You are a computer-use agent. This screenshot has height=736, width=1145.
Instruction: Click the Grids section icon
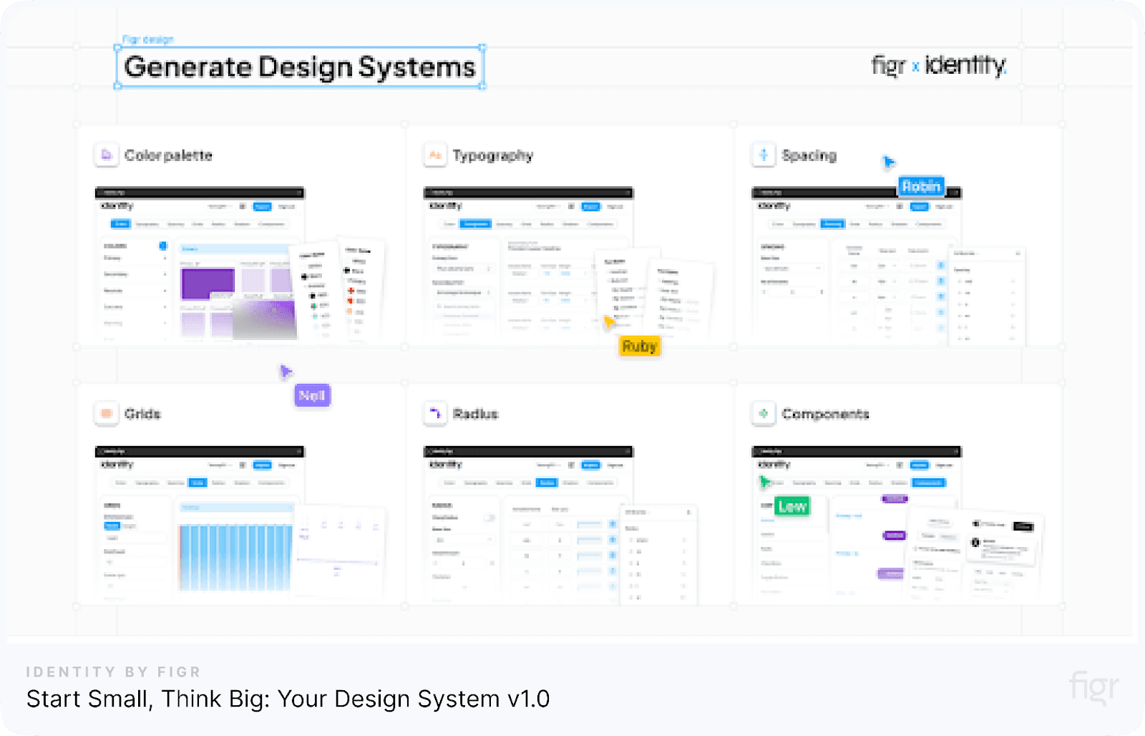pos(107,413)
